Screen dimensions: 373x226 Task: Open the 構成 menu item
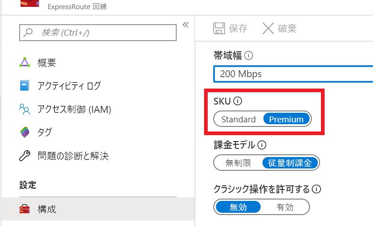47,210
